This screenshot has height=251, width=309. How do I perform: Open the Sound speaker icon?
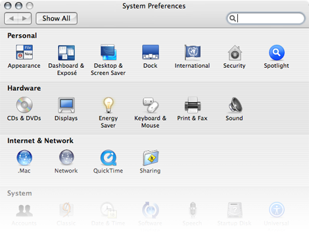click(x=235, y=105)
